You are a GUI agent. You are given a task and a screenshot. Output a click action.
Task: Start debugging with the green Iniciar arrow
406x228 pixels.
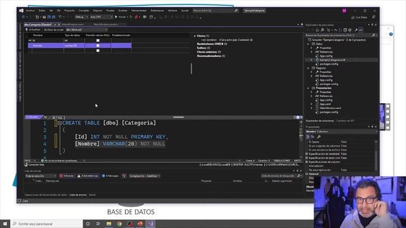(x=116, y=17)
